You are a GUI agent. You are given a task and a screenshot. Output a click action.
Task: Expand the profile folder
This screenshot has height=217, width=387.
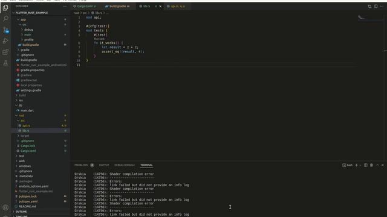point(28,40)
